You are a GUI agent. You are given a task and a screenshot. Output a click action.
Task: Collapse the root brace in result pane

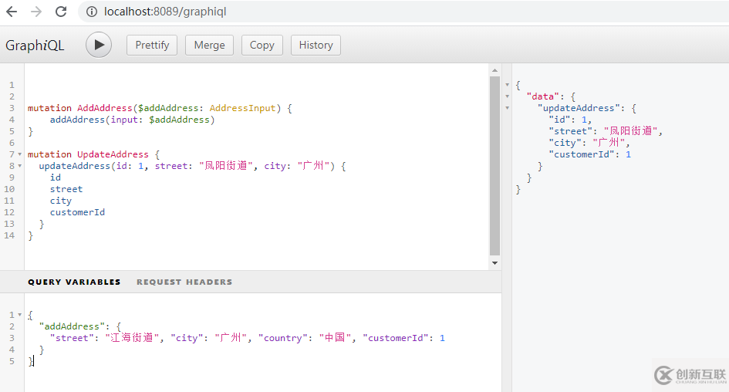(x=508, y=85)
